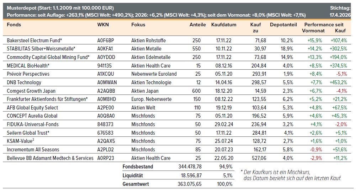The width and height of the screenshot is (360, 194).
Task: Click the WKN column header
Action: pos(103,25)
